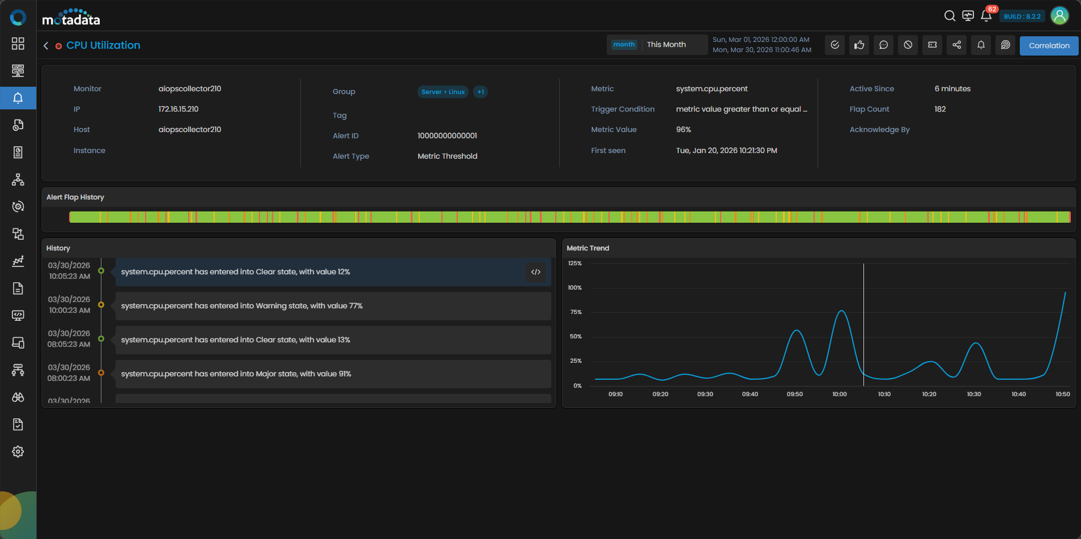Screen dimensions: 1081x539
Task: Open the topology icon in left sidebar
Action: point(18,180)
